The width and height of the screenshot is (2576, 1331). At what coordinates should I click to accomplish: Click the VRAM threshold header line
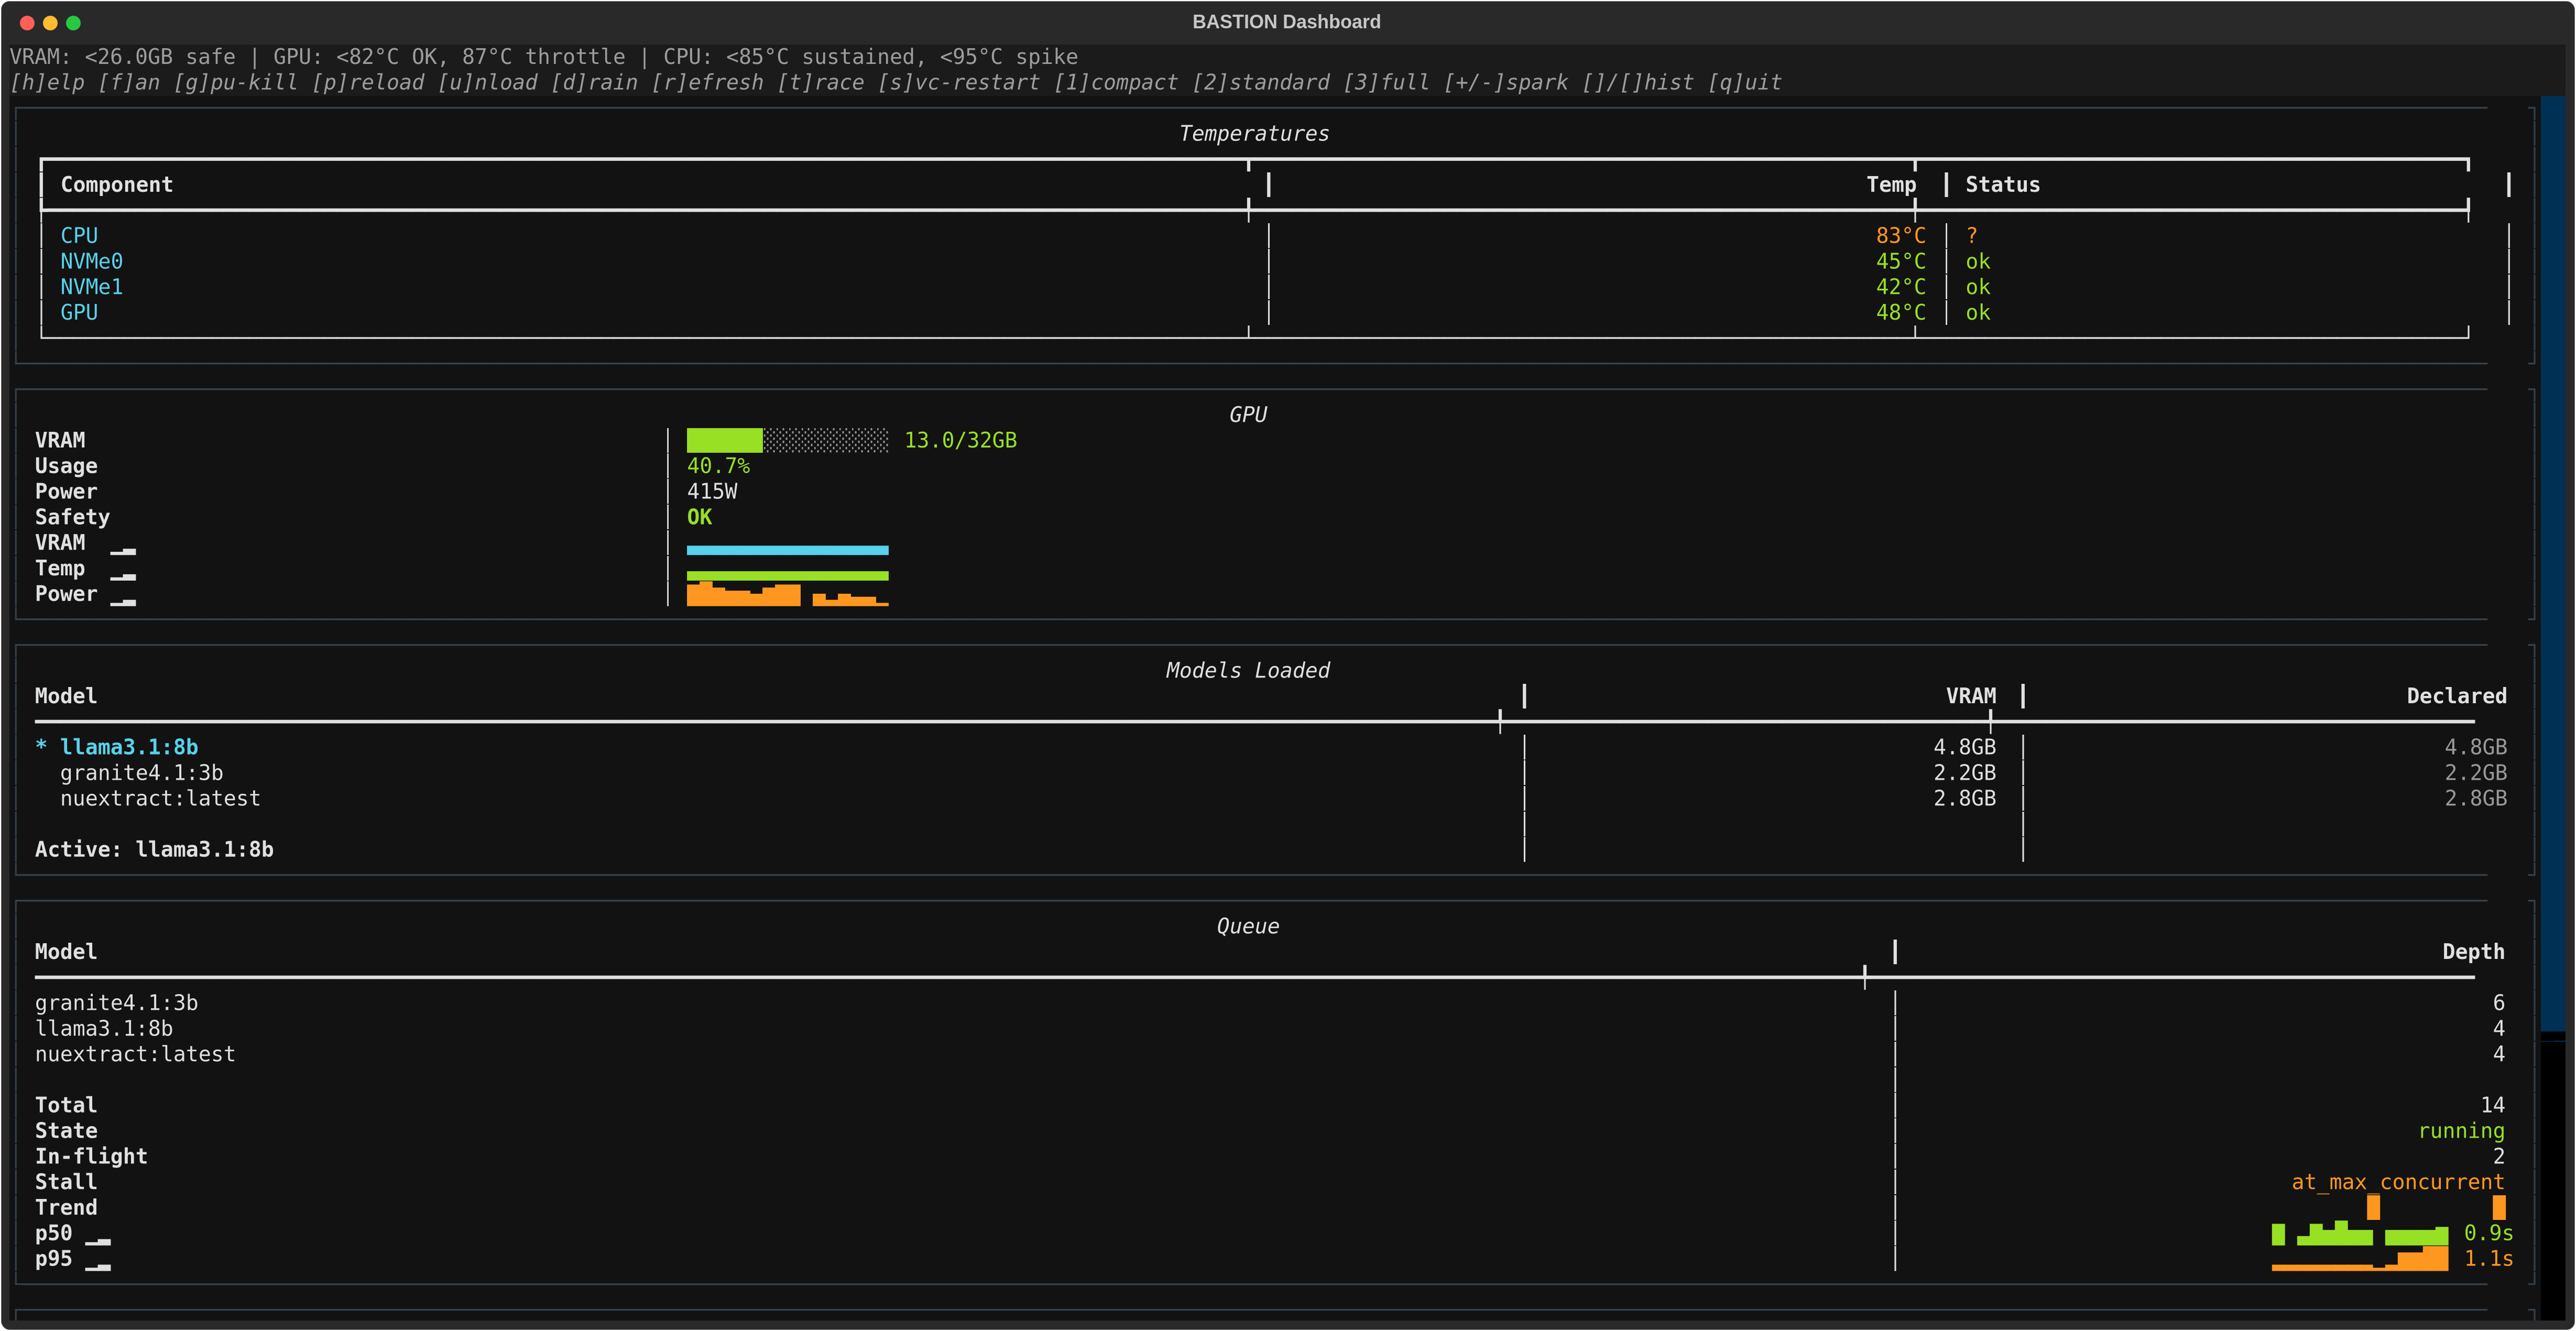coord(544,57)
